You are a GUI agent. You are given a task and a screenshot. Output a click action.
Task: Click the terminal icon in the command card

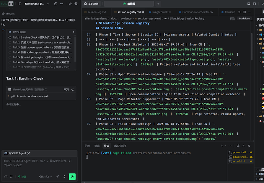[x=10, y=89]
